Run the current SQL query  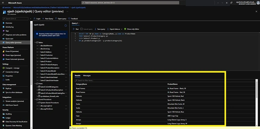point(76,29)
